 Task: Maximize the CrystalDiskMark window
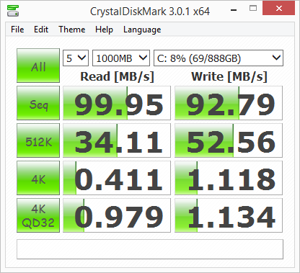click(x=253, y=9)
